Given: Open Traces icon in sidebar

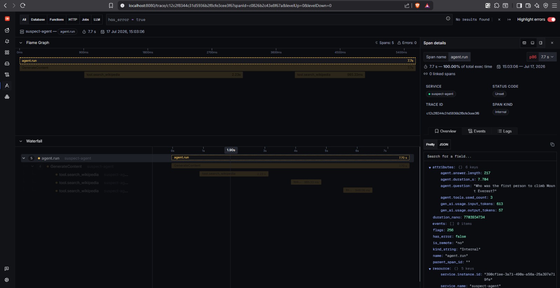Looking at the screenshot, I should (7, 86).
